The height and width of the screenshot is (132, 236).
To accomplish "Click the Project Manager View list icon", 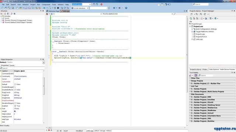I will coord(202,18).
